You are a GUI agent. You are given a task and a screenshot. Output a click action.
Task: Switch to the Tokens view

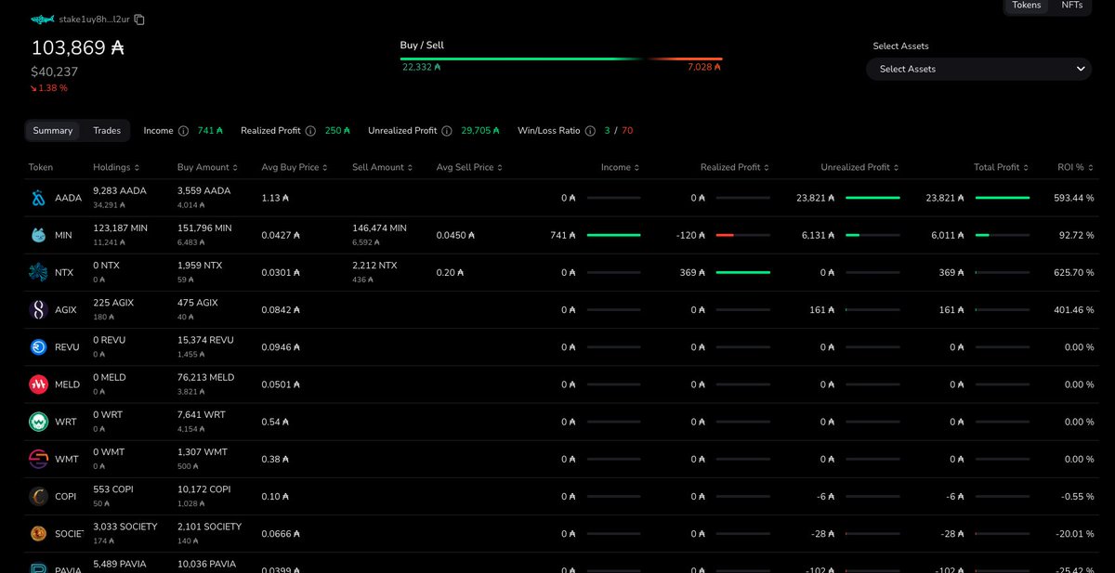tap(1027, 6)
